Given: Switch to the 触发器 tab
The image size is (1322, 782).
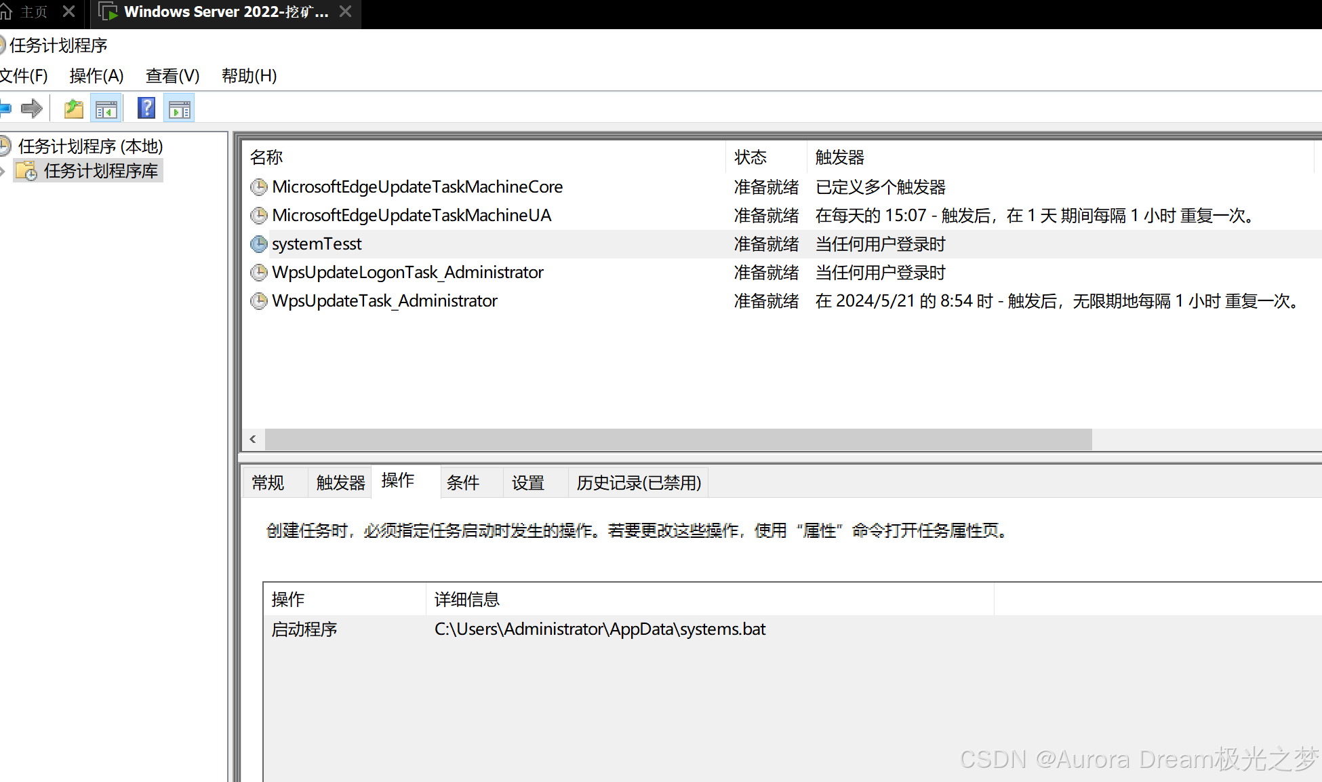Looking at the screenshot, I should point(340,483).
